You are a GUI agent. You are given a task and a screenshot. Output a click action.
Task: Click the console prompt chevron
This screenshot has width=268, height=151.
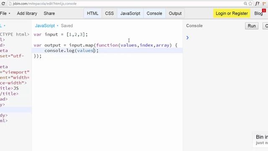pyautogui.click(x=188, y=37)
